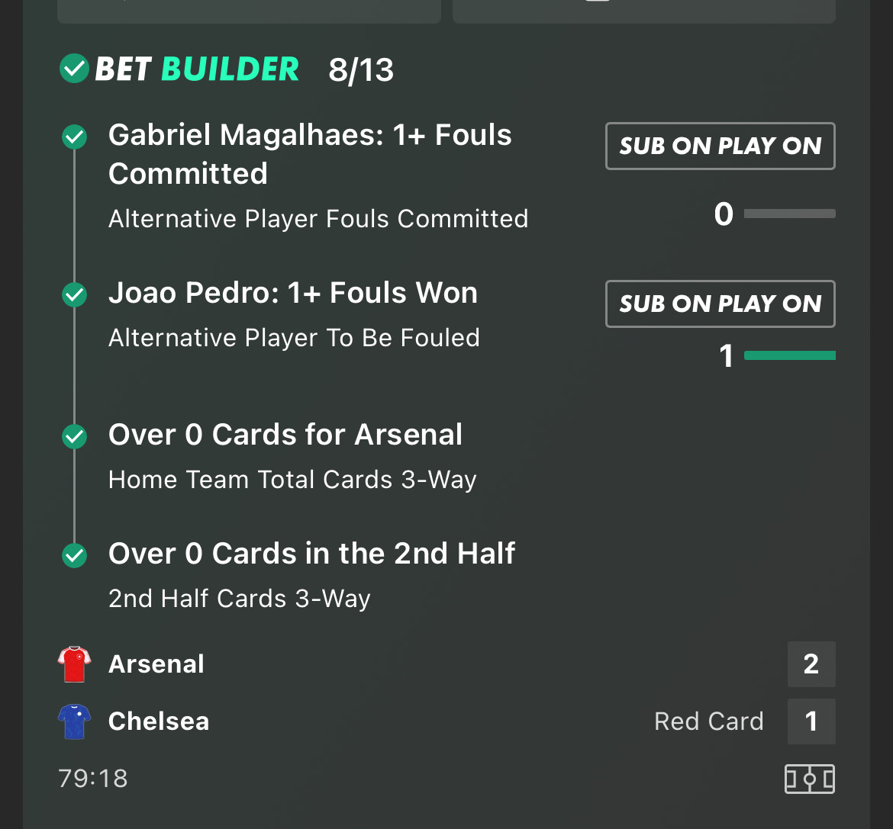Viewport: 893px width, 829px height.
Task: Click the Gabriel Magalhaes fouls progress bar
Action: tap(789, 214)
